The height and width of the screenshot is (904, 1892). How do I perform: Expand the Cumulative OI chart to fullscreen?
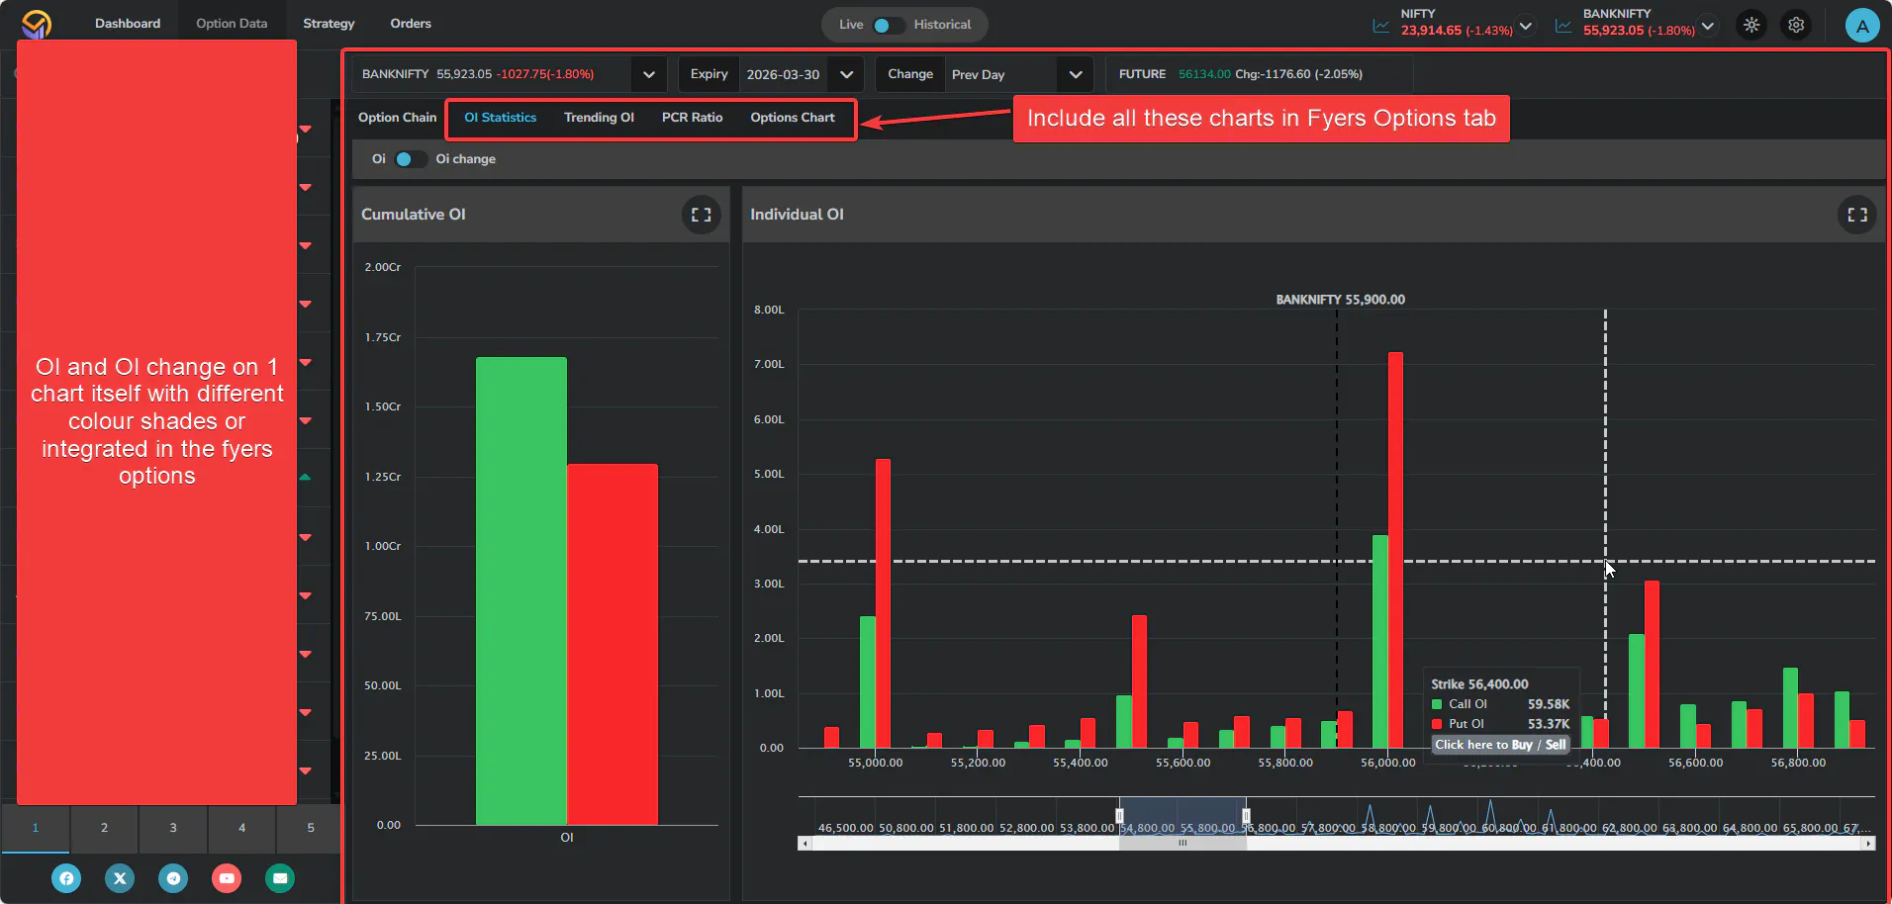(x=701, y=215)
